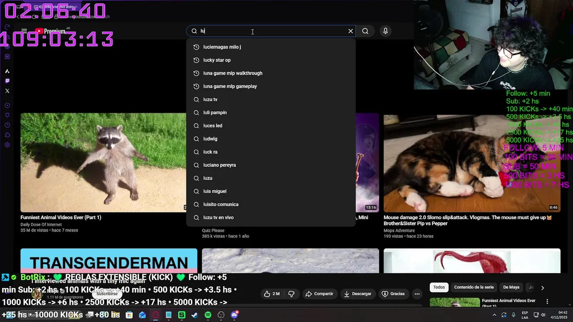Select suggestion "lucky star op"
The image size is (573, 322).
click(271, 60)
